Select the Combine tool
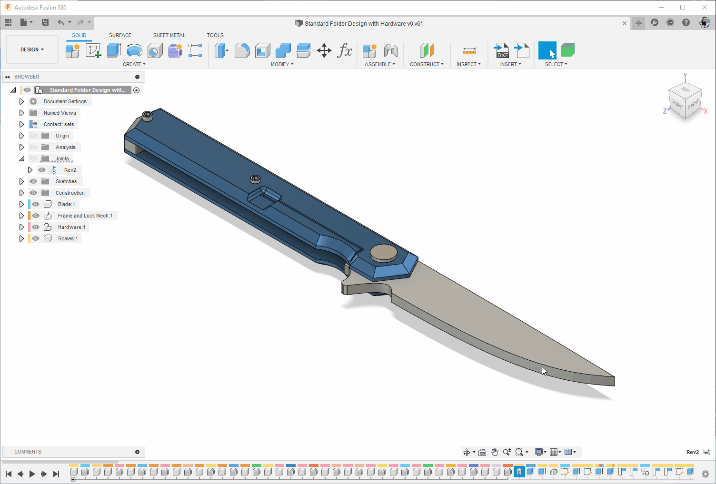716x484 pixels. pos(283,50)
